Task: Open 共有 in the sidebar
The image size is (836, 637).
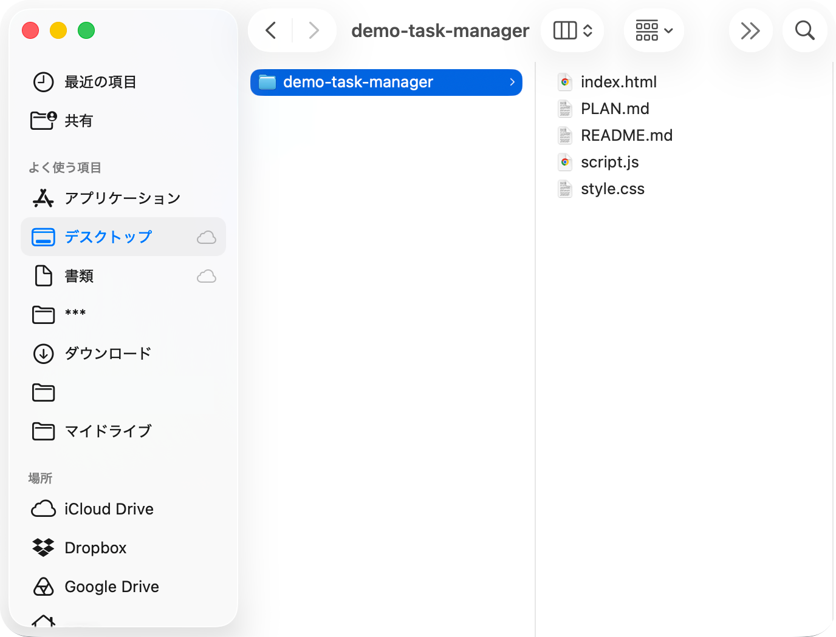Action: 123,121
